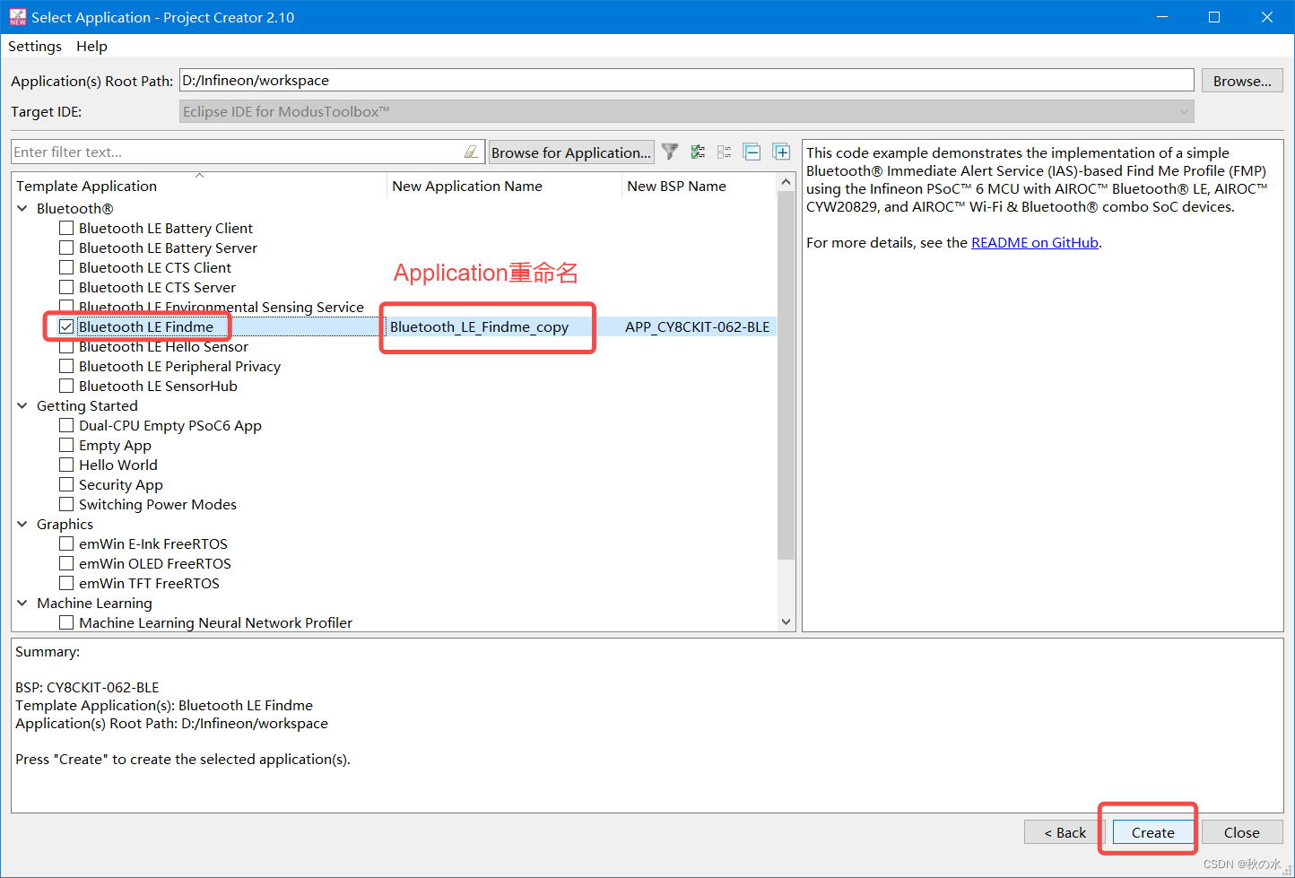
Task: Check Bluetooth LE SensorHub
Action: pyautogui.click(x=66, y=386)
